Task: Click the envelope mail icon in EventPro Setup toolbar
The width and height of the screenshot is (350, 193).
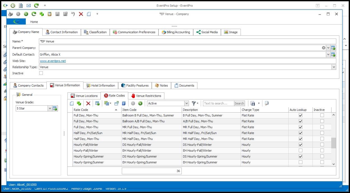Action: 29,6
